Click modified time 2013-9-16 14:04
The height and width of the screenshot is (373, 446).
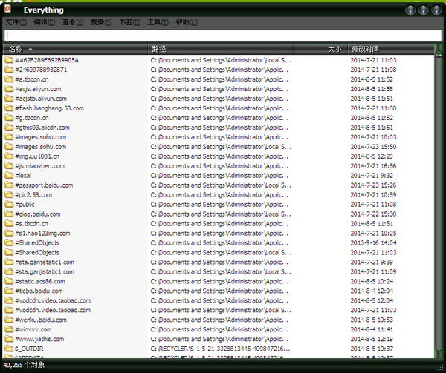click(373, 243)
